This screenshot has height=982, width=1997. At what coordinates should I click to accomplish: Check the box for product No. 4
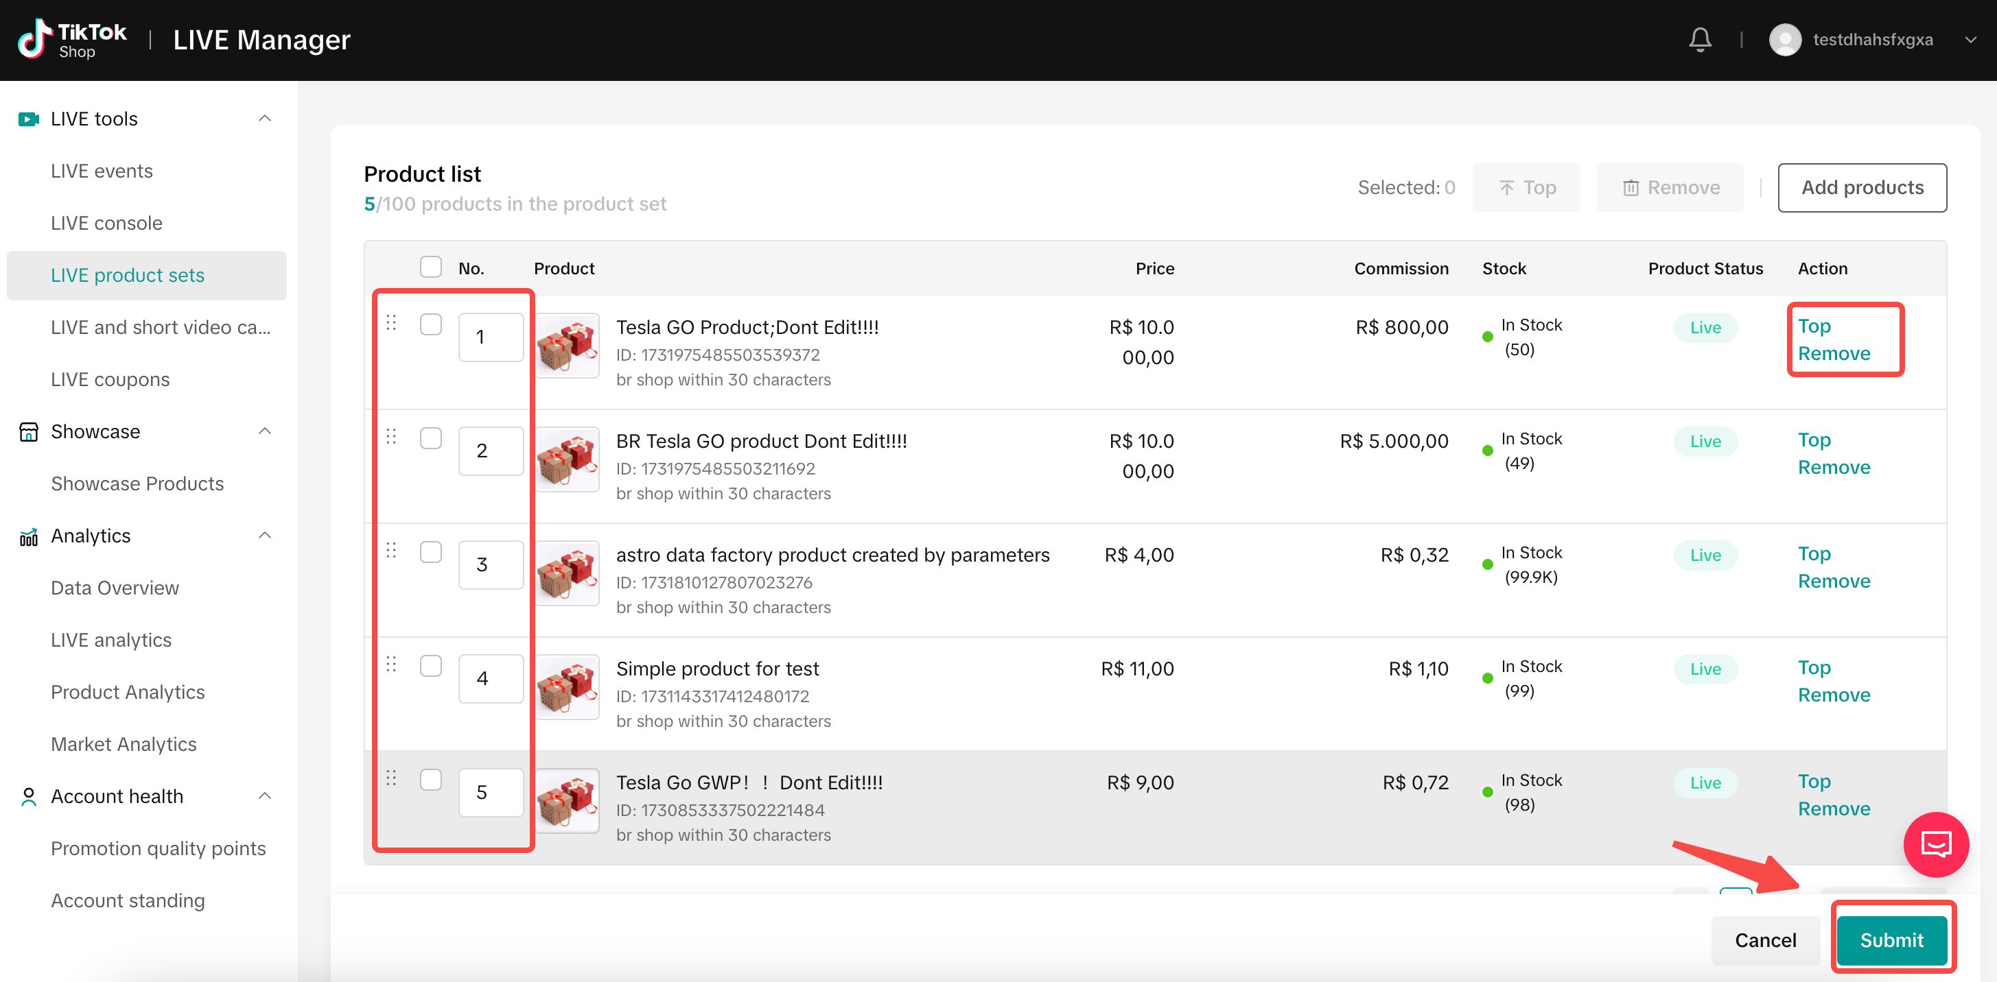[x=430, y=666]
